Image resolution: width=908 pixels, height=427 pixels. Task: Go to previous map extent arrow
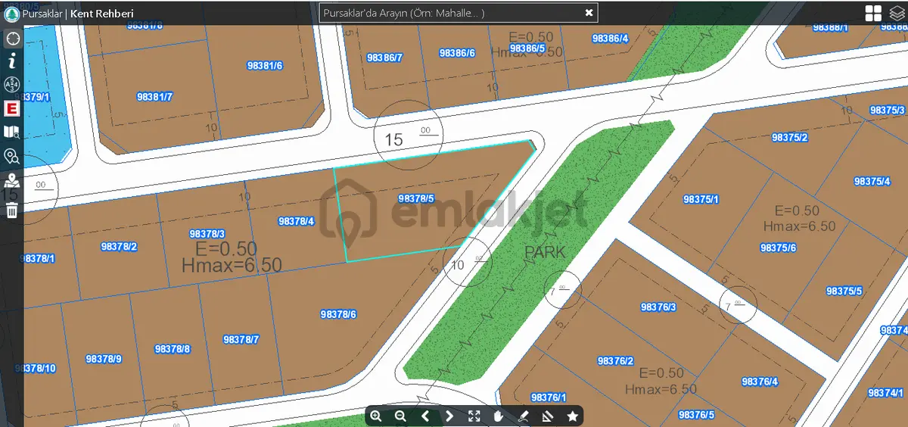tap(425, 416)
